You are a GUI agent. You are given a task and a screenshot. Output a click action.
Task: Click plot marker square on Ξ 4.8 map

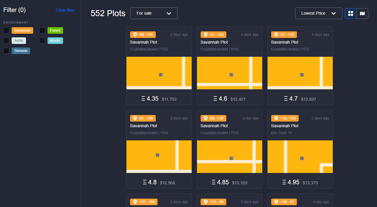click(158, 155)
